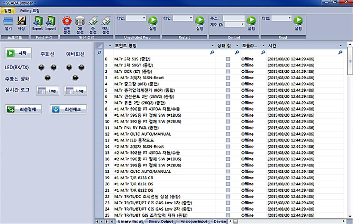Toggle status checkbox for M.Tr 2차 51S row

(228, 59)
